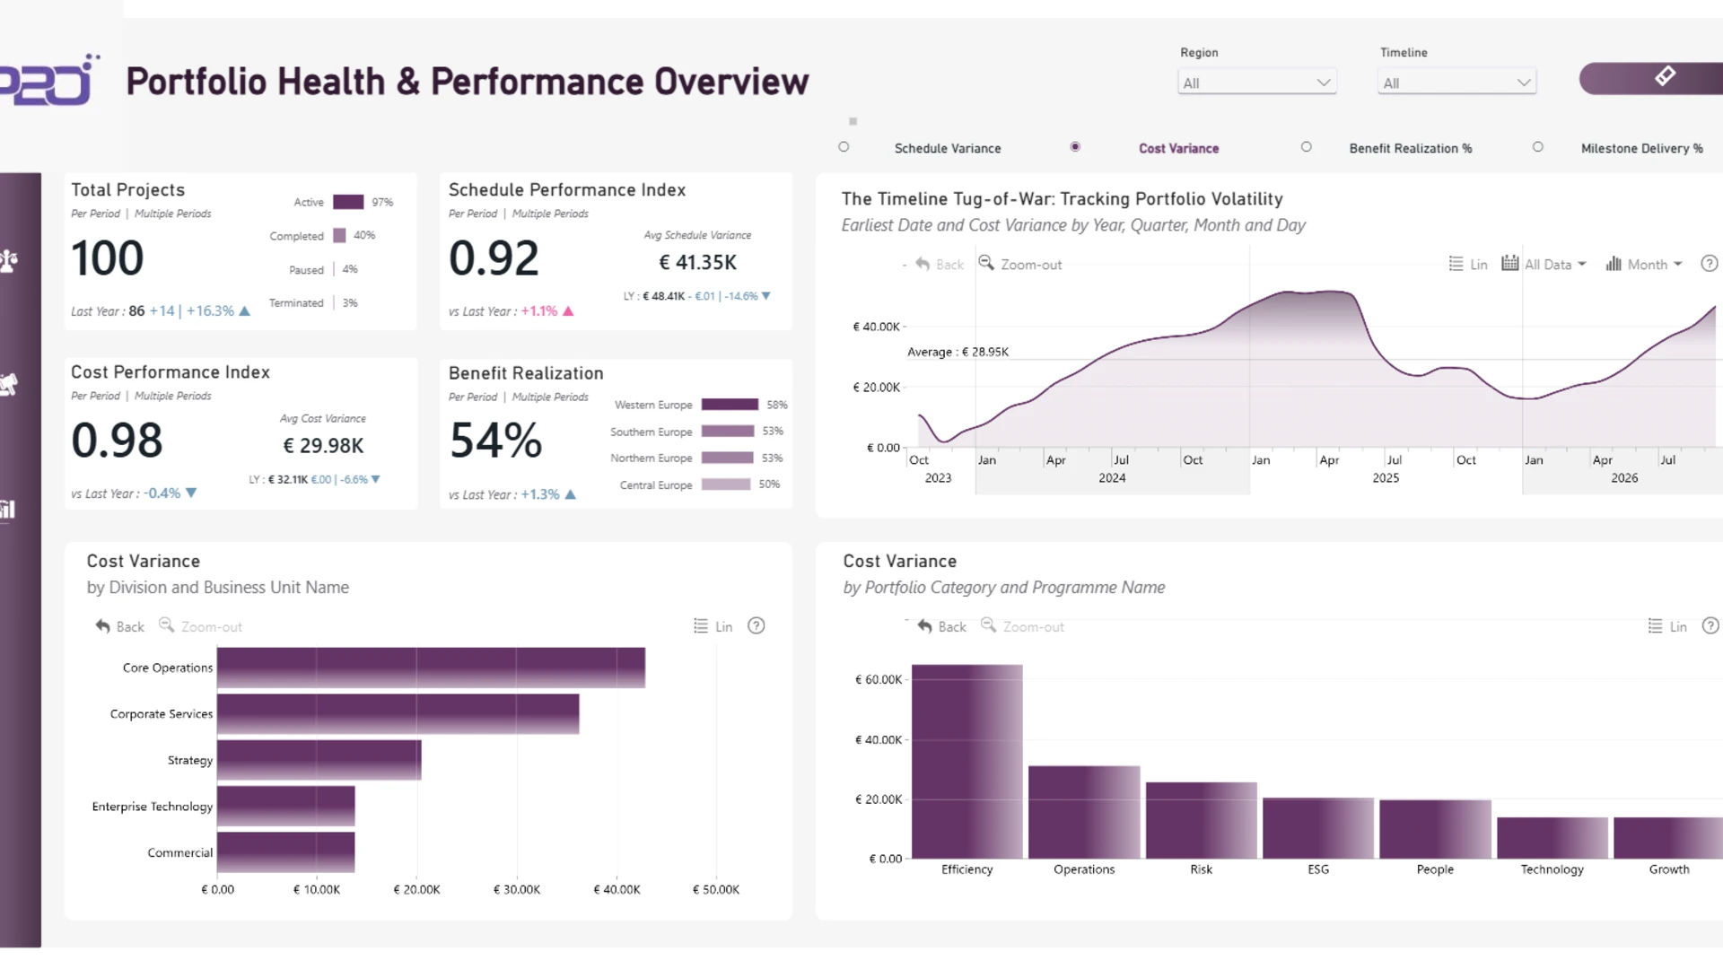Open help icon in Division Cost Variance chart
Viewport: 1723px width, 969px height.
[757, 626]
